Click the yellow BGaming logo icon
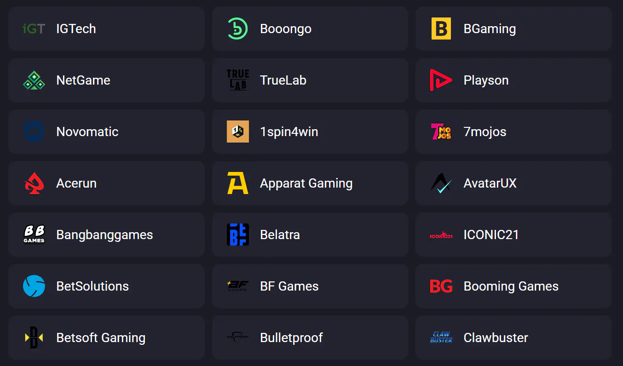The width and height of the screenshot is (623, 366). coord(441,29)
